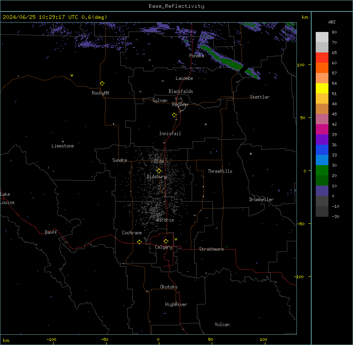This screenshot has width=353, height=345.
Task: Click the Innisfail city label
Action: [x=170, y=134]
